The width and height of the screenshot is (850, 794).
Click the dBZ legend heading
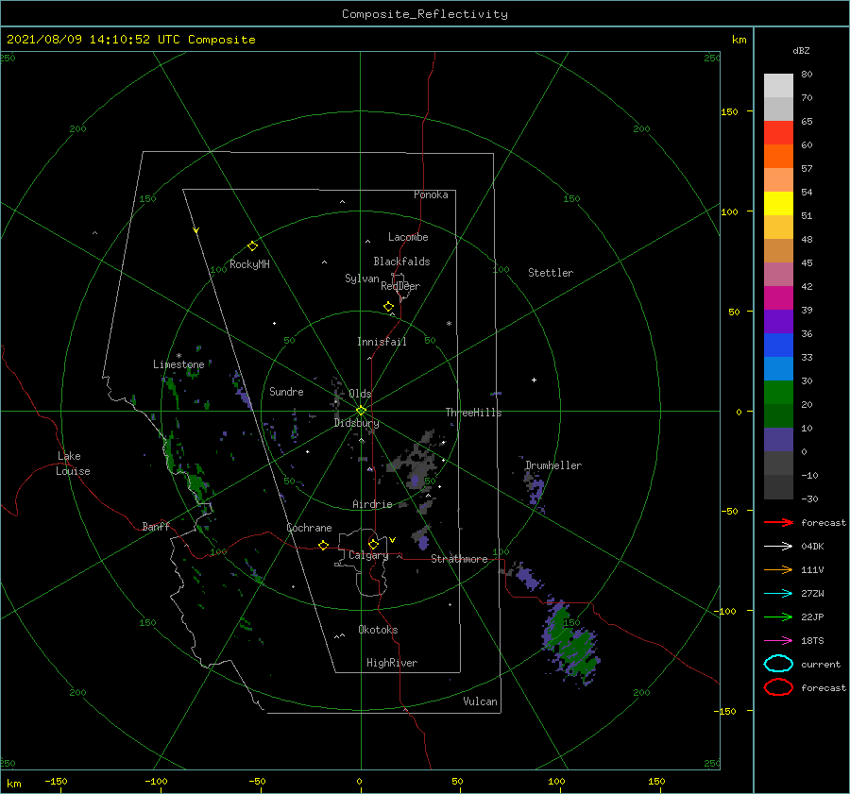click(x=801, y=50)
